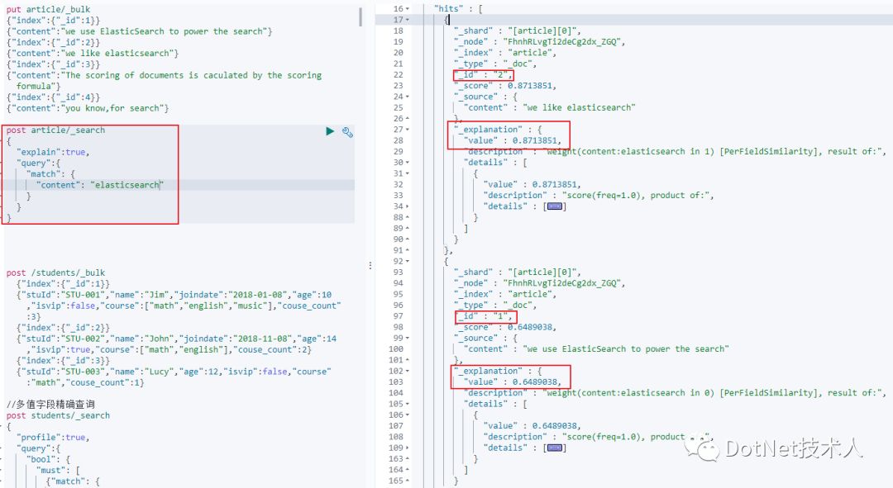
Task: Unfold the collapsed details at line 34
Action: click(408, 206)
